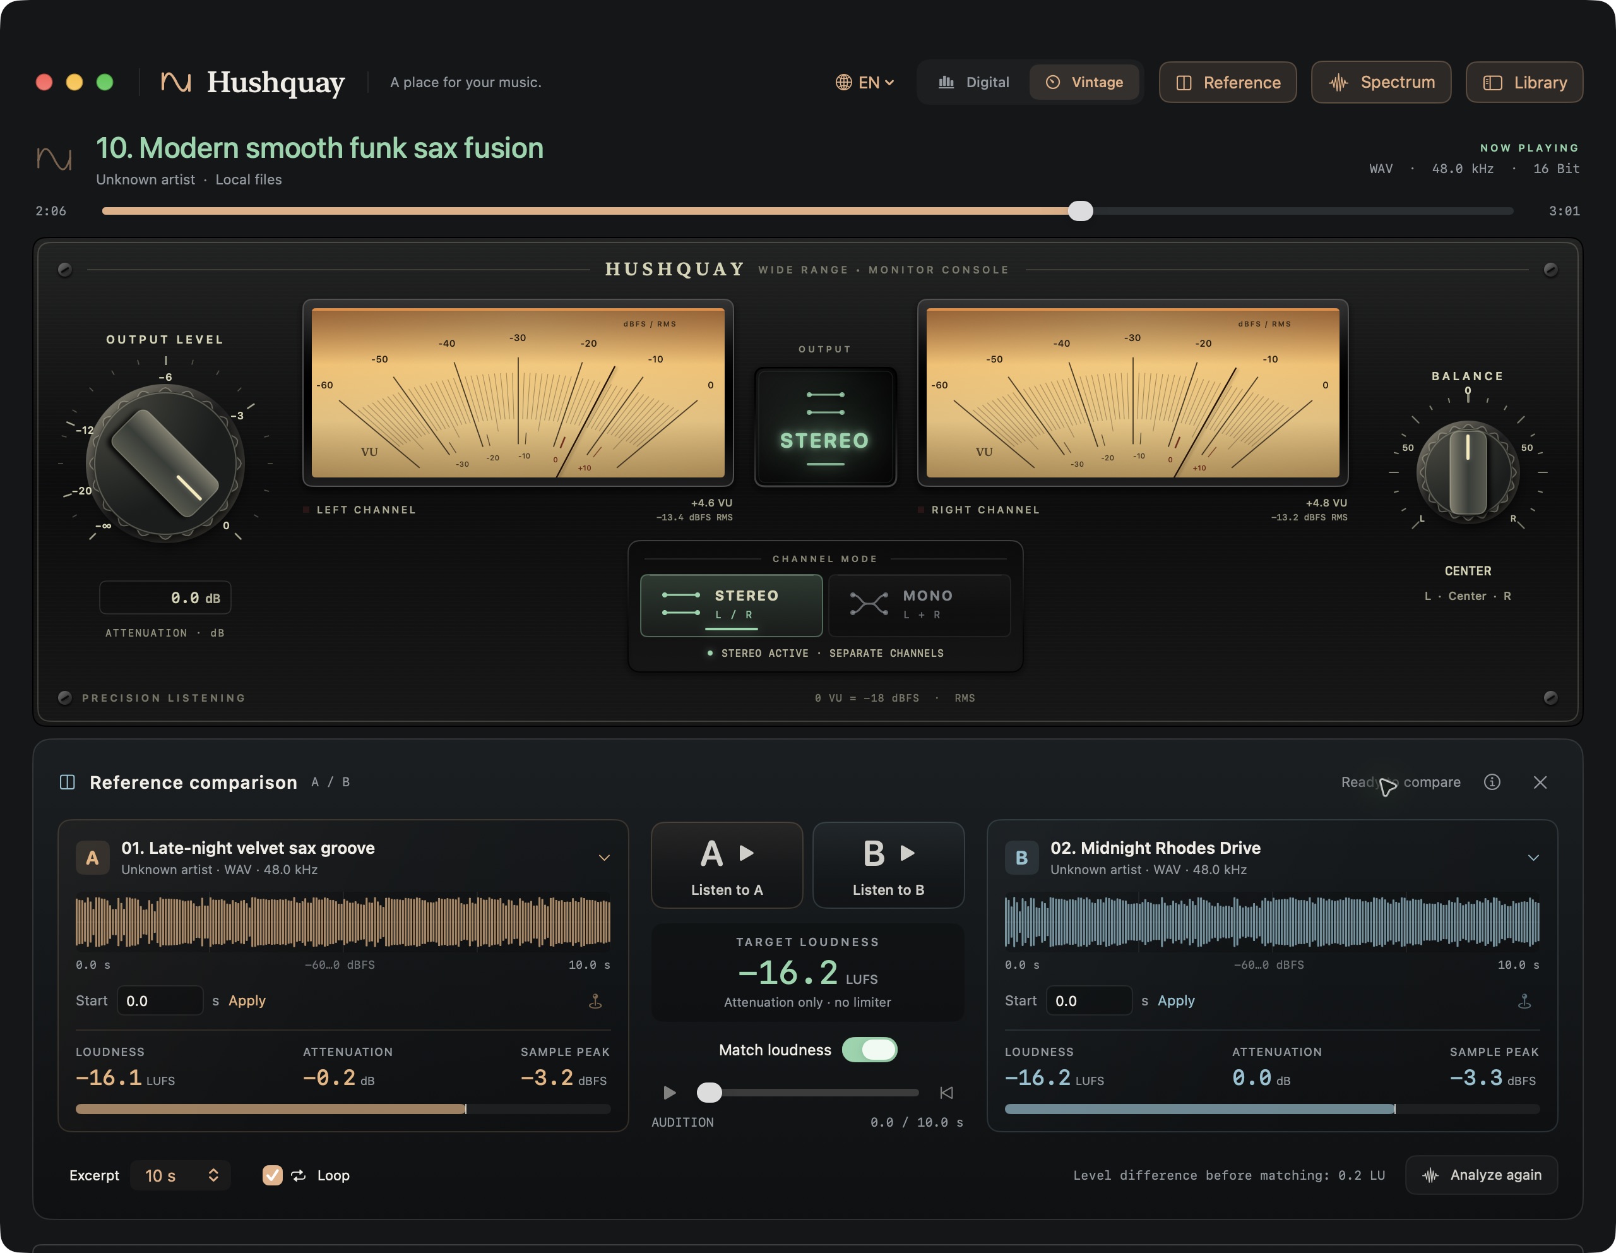Expand track A selection dropdown chevron
This screenshot has width=1616, height=1253.
[x=603, y=858]
